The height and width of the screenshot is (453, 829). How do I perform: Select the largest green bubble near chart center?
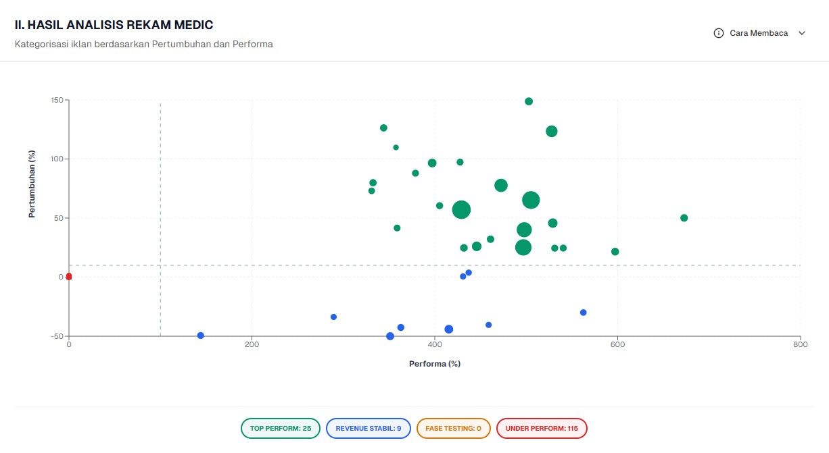tap(462, 210)
